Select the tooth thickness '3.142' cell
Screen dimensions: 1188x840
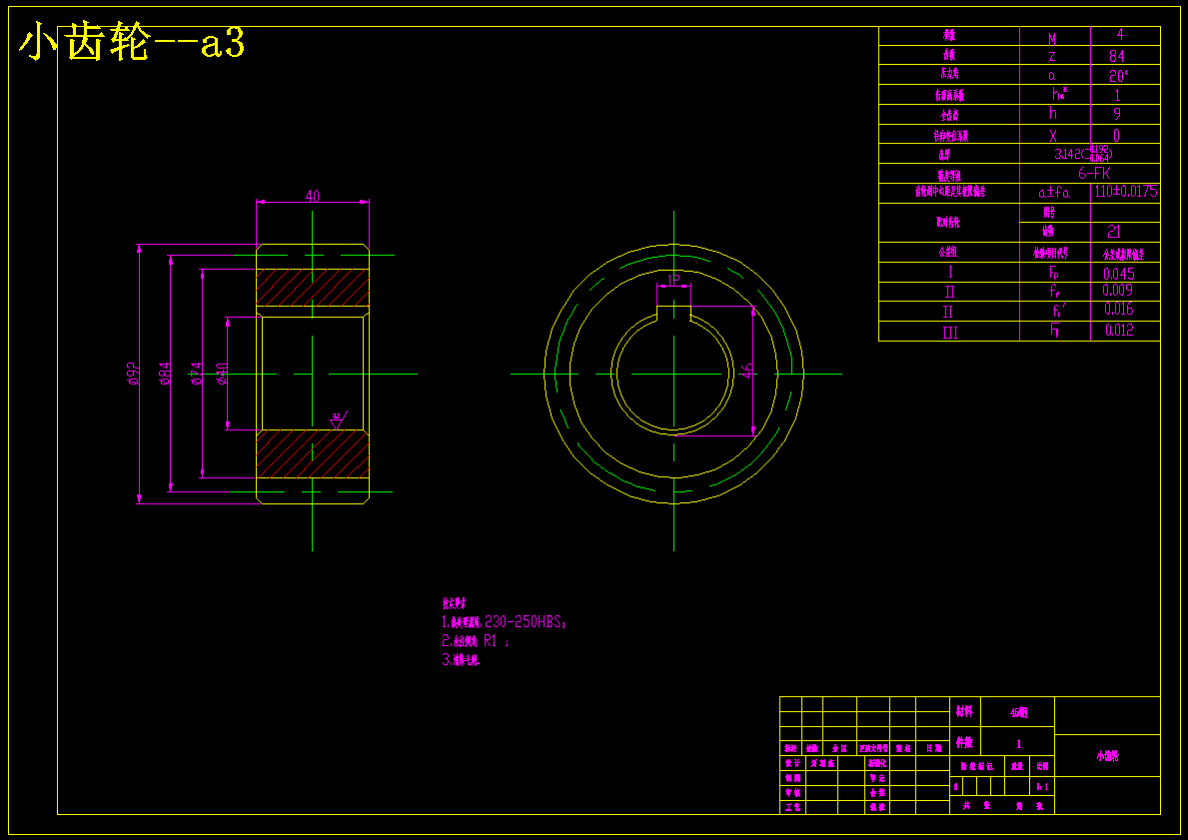point(1083,154)
